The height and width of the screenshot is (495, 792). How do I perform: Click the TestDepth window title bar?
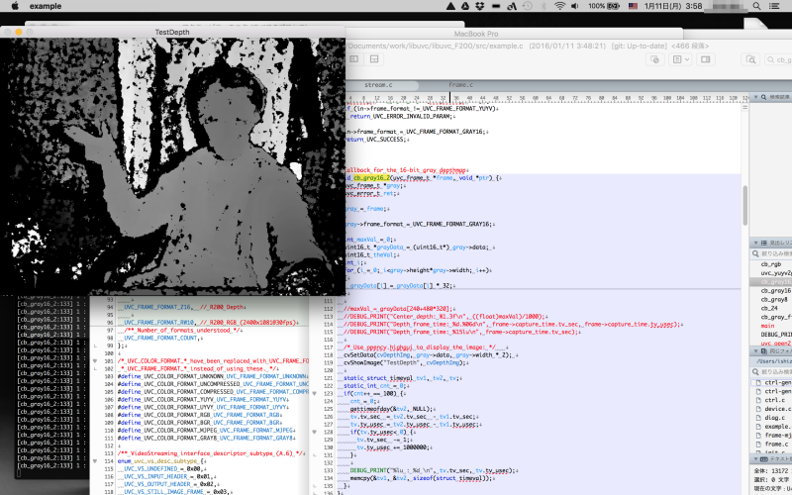172,32
